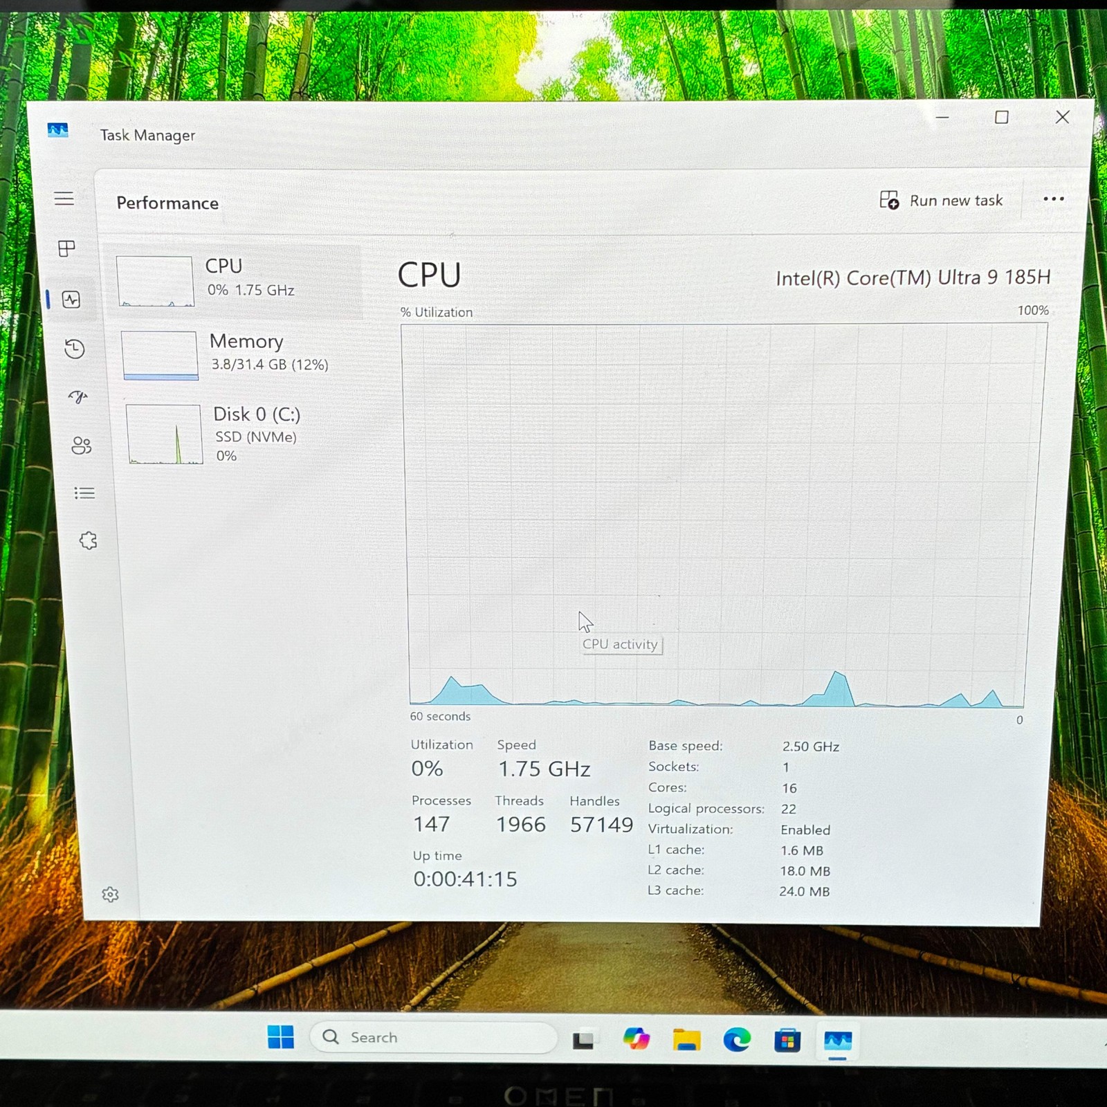Open the three-dot more options menu
This screenshot has height=1107, width=1107.
coord(1054,199)
